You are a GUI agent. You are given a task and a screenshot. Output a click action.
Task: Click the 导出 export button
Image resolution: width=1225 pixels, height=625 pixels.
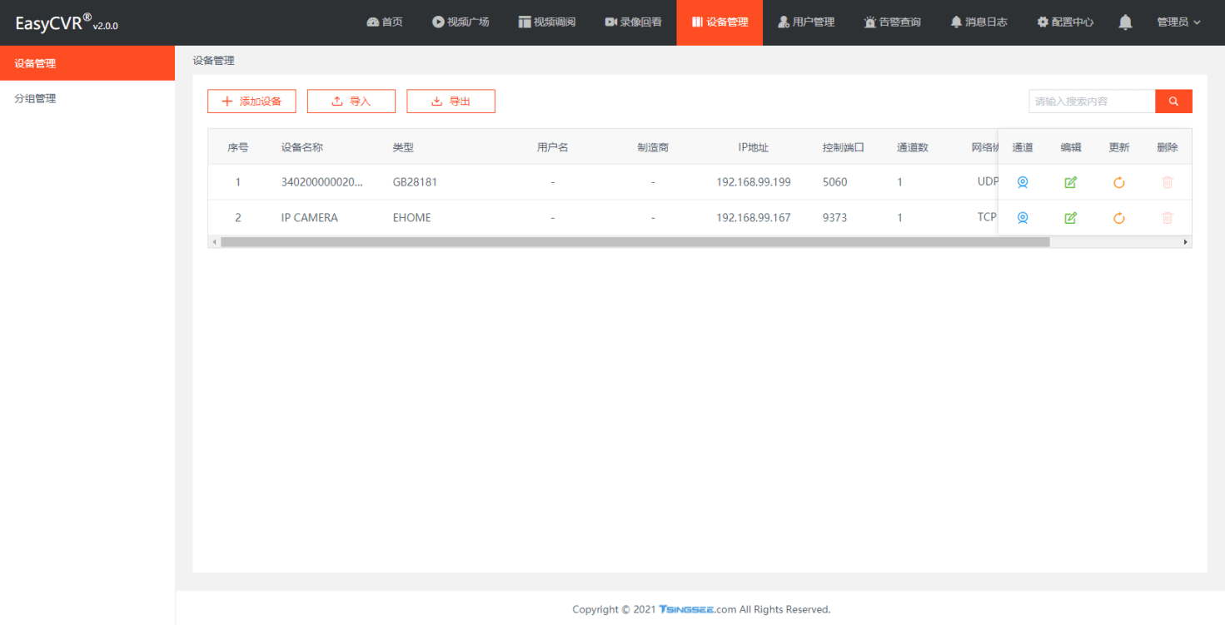[x=451, y=102]
